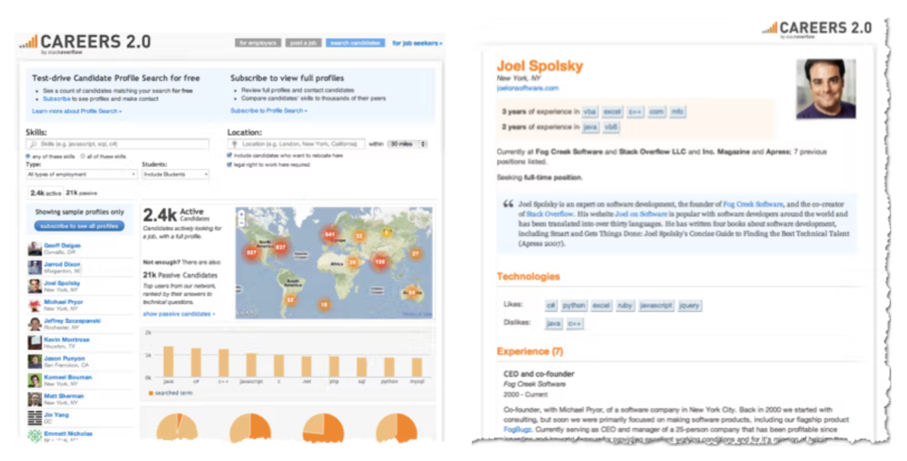Screen dimensions: 907x461
Task: Click Michael Pryor's avatar thumbnail
Action: click(x=34, y=306)
